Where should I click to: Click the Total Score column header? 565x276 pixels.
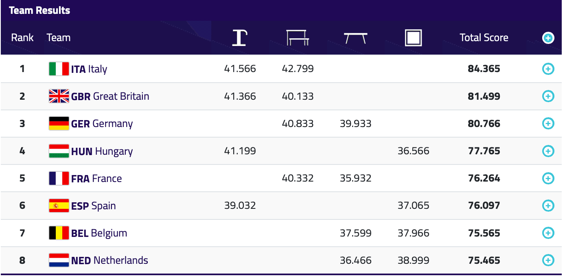coord(484,38)
